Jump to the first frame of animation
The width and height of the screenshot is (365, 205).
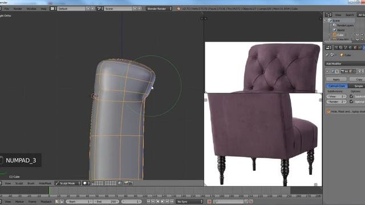click(x=148, y=202)
